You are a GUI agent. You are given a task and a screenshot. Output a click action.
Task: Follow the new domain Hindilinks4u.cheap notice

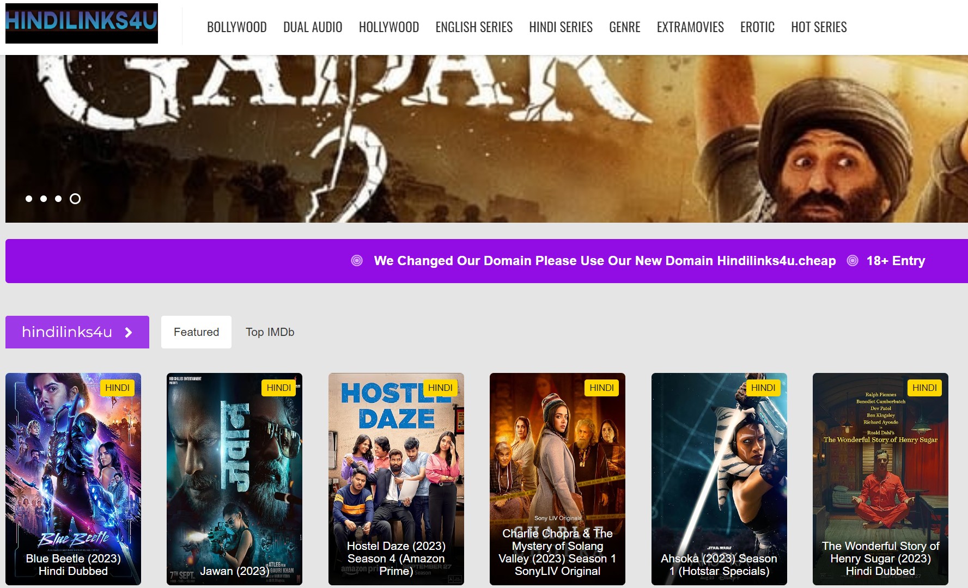click(x=605, y=261)
